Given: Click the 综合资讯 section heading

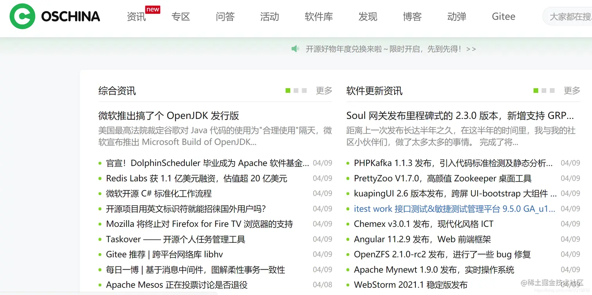Looking at the screenshot, I should pos(117,91).
